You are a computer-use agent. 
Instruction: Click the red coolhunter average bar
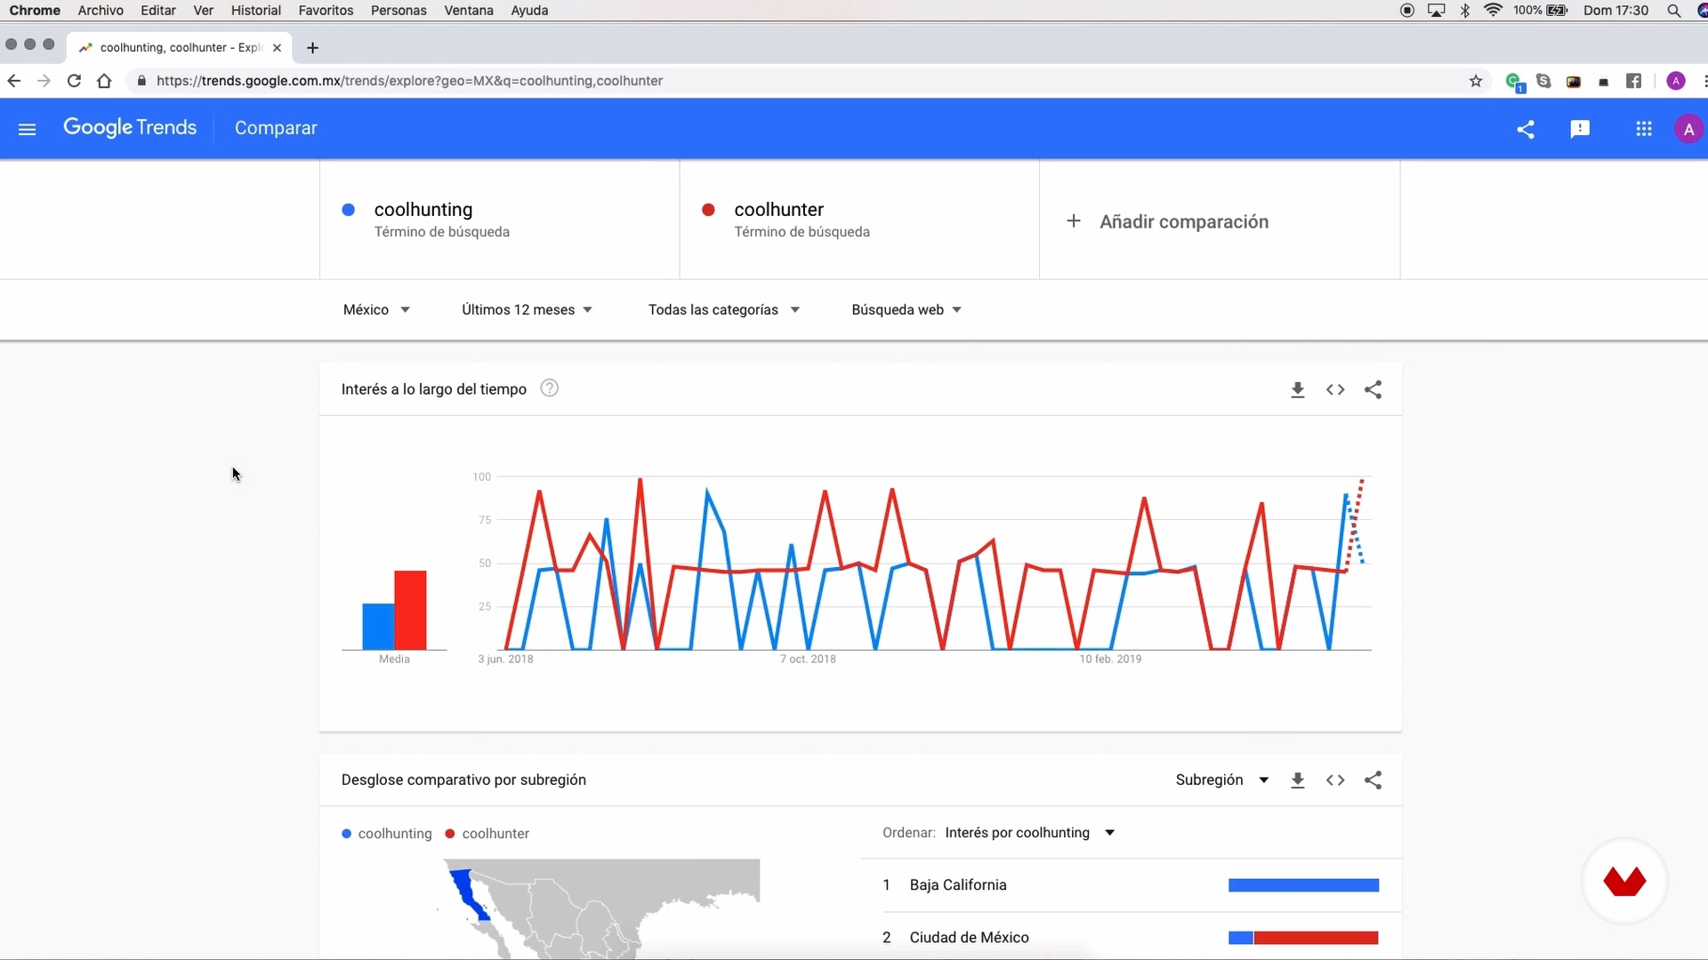point(410,610)
